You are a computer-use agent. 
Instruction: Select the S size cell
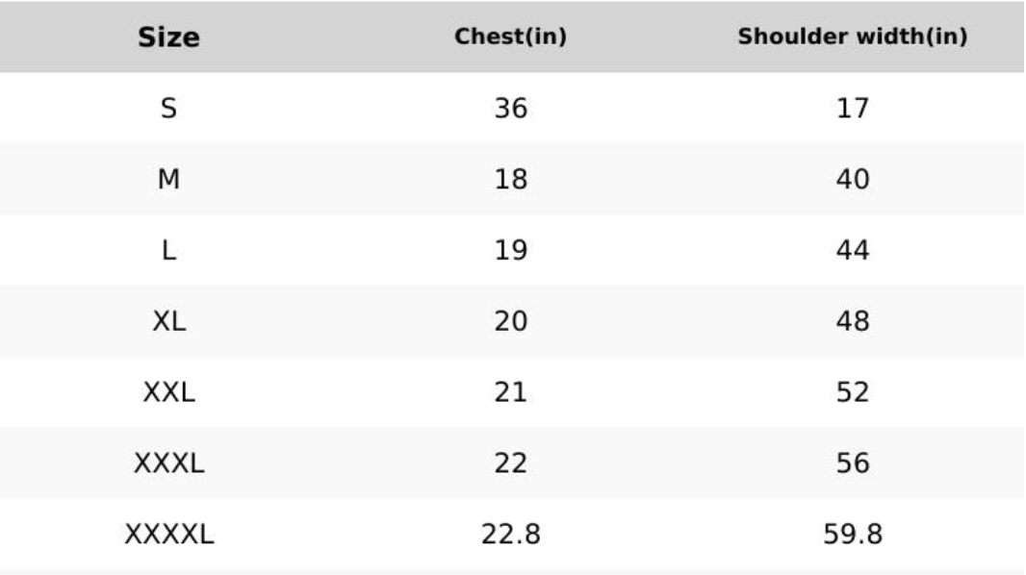click(168, 108)
